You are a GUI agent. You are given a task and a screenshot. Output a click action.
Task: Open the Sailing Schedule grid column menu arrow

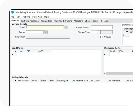click(x=15, y=81)
